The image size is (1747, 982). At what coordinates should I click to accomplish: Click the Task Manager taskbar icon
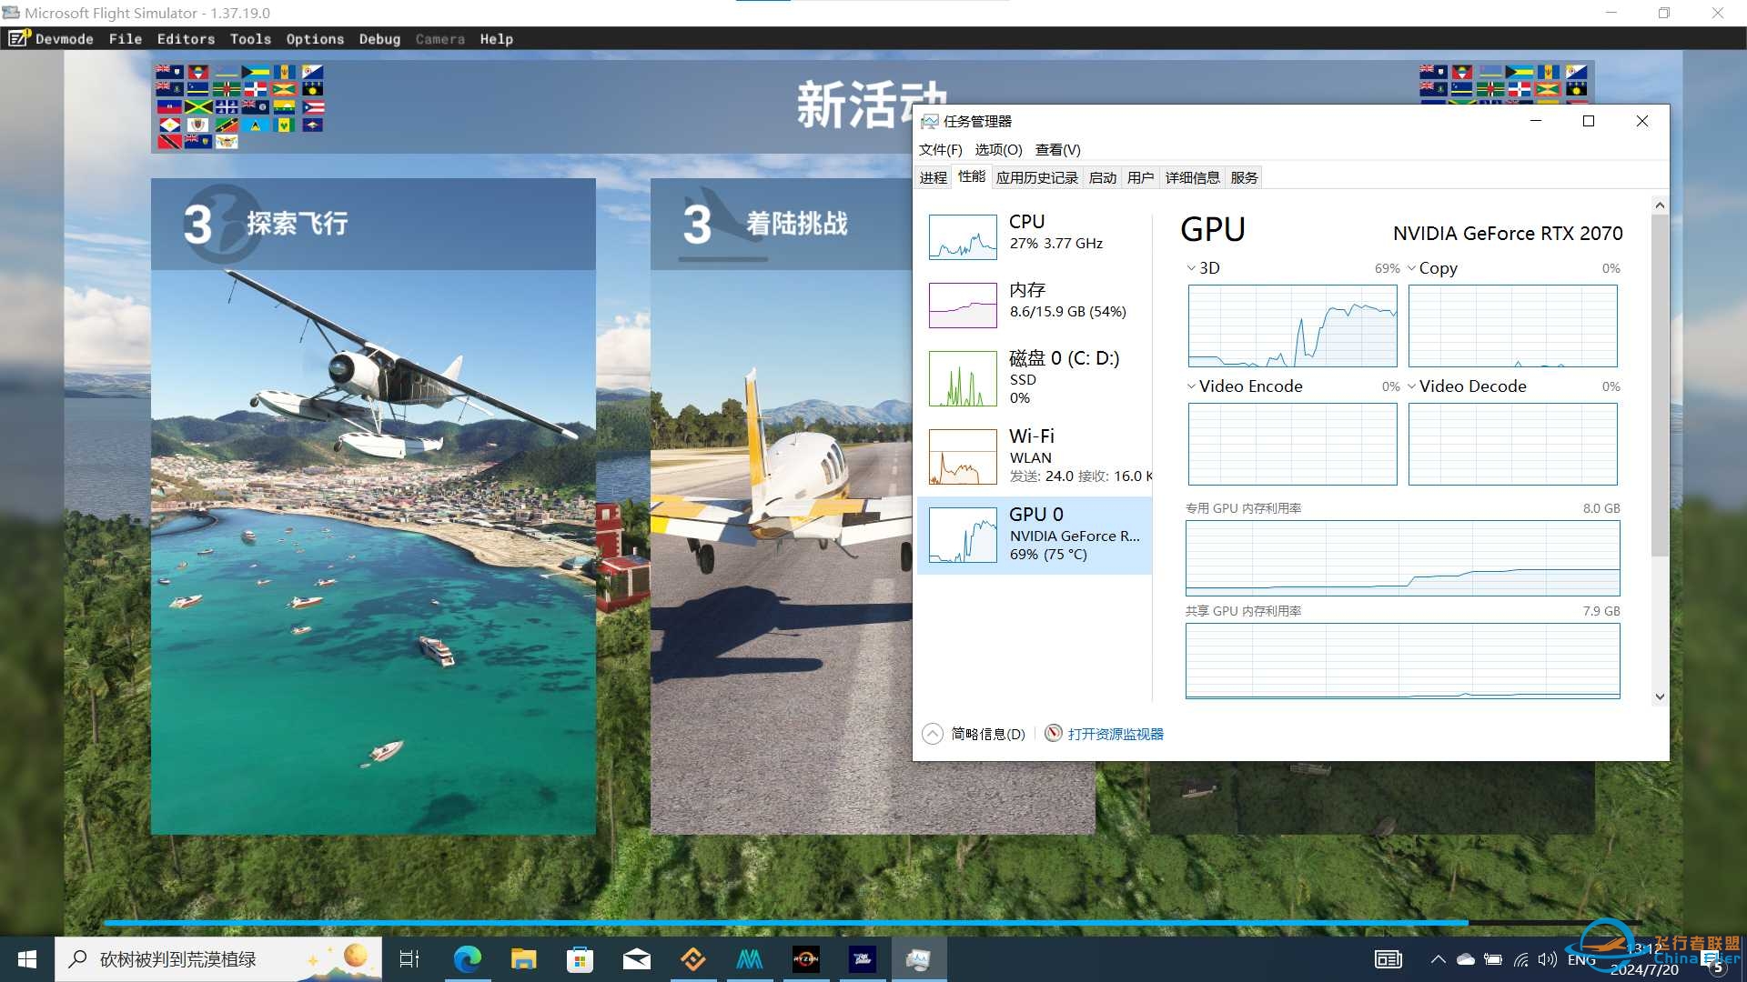click(919, 959)
